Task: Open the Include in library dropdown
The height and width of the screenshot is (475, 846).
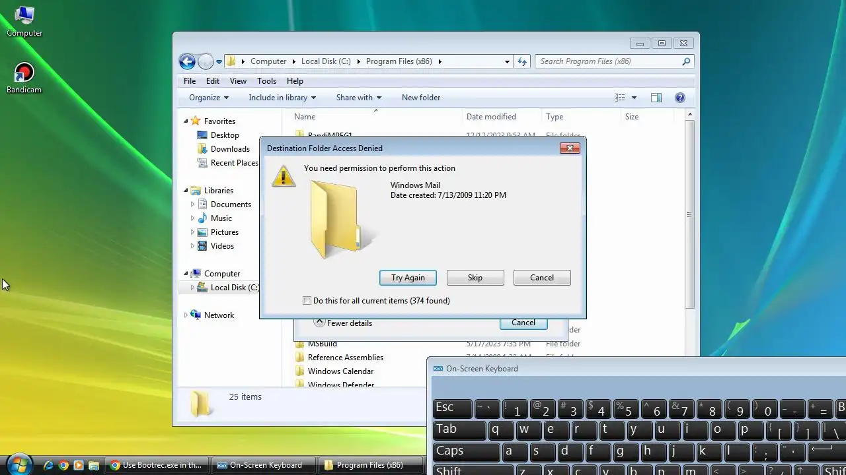Action: point(282,98)
